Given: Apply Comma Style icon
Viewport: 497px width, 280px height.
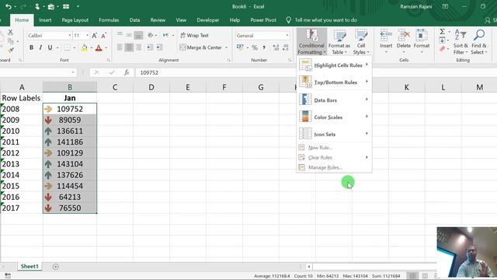Looking at the screenshot, I should 264,47.
